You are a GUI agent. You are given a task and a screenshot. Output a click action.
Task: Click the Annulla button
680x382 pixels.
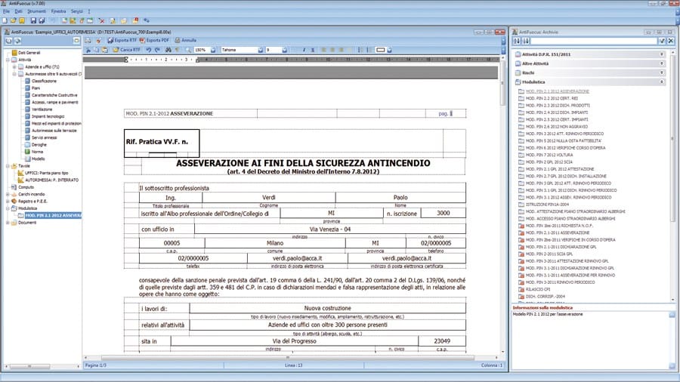tap(185, 40)
